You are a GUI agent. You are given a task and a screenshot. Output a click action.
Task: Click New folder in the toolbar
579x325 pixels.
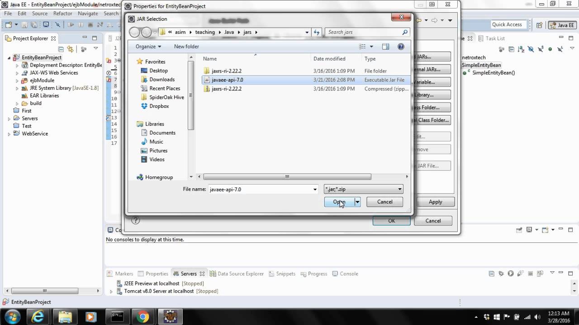pos(186,46)
